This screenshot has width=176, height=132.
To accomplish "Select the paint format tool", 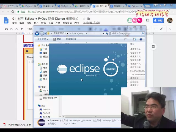I will point(22,29).
